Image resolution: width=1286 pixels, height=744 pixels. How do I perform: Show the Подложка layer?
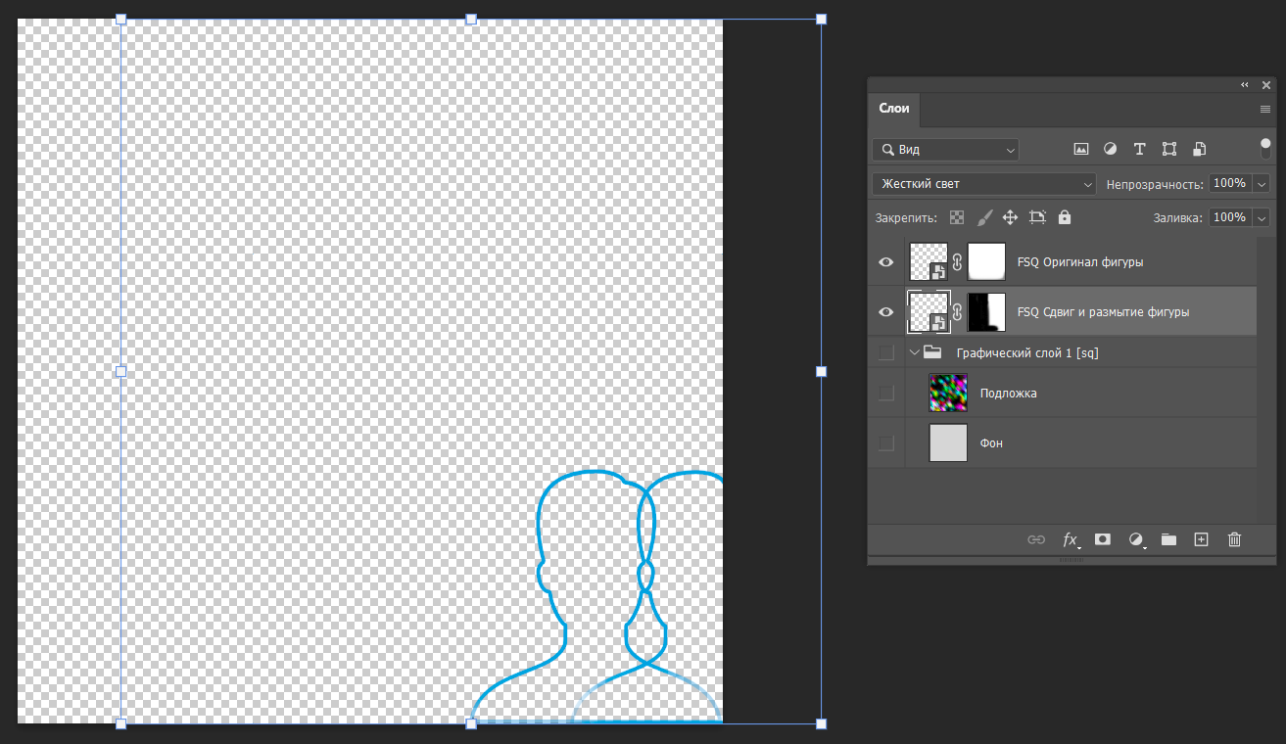pyautogui.click(x=886, y=394)
